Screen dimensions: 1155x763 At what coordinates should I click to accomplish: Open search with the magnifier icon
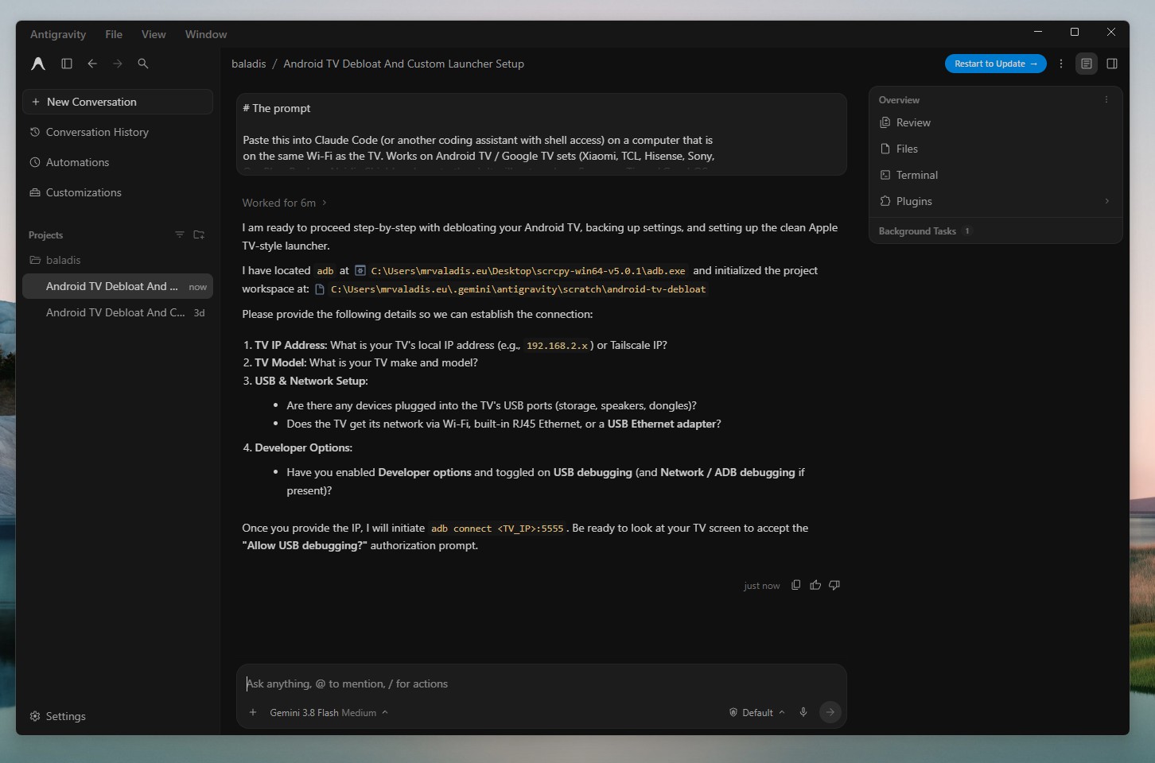[143, 64]
